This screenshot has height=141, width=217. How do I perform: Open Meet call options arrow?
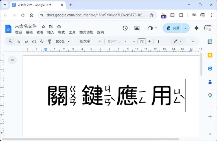point(156,28)
